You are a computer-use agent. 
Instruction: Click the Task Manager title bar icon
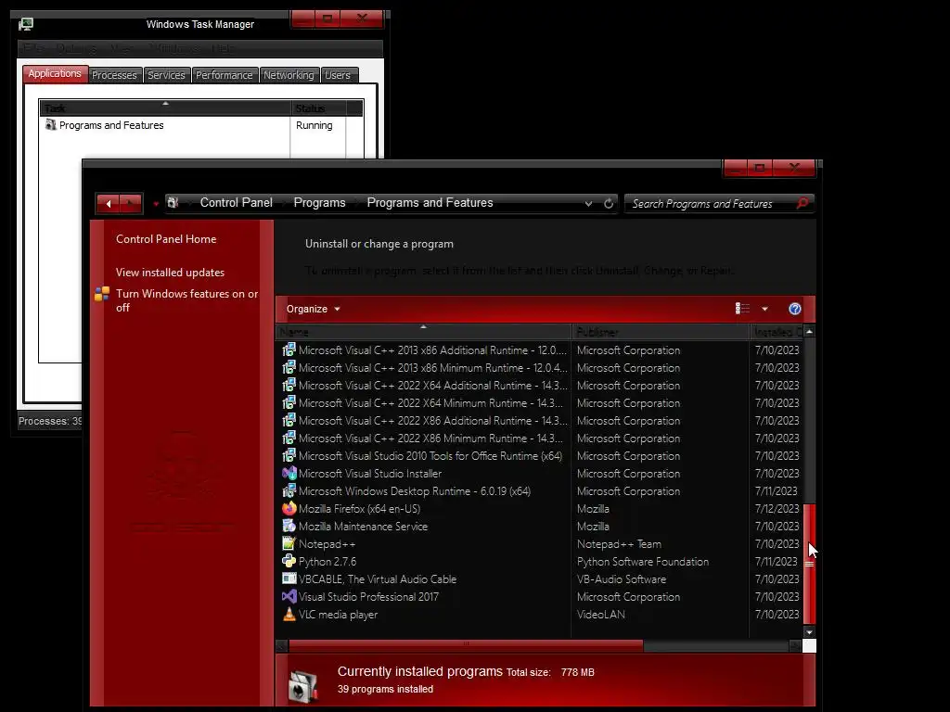(x=26, y=24)
